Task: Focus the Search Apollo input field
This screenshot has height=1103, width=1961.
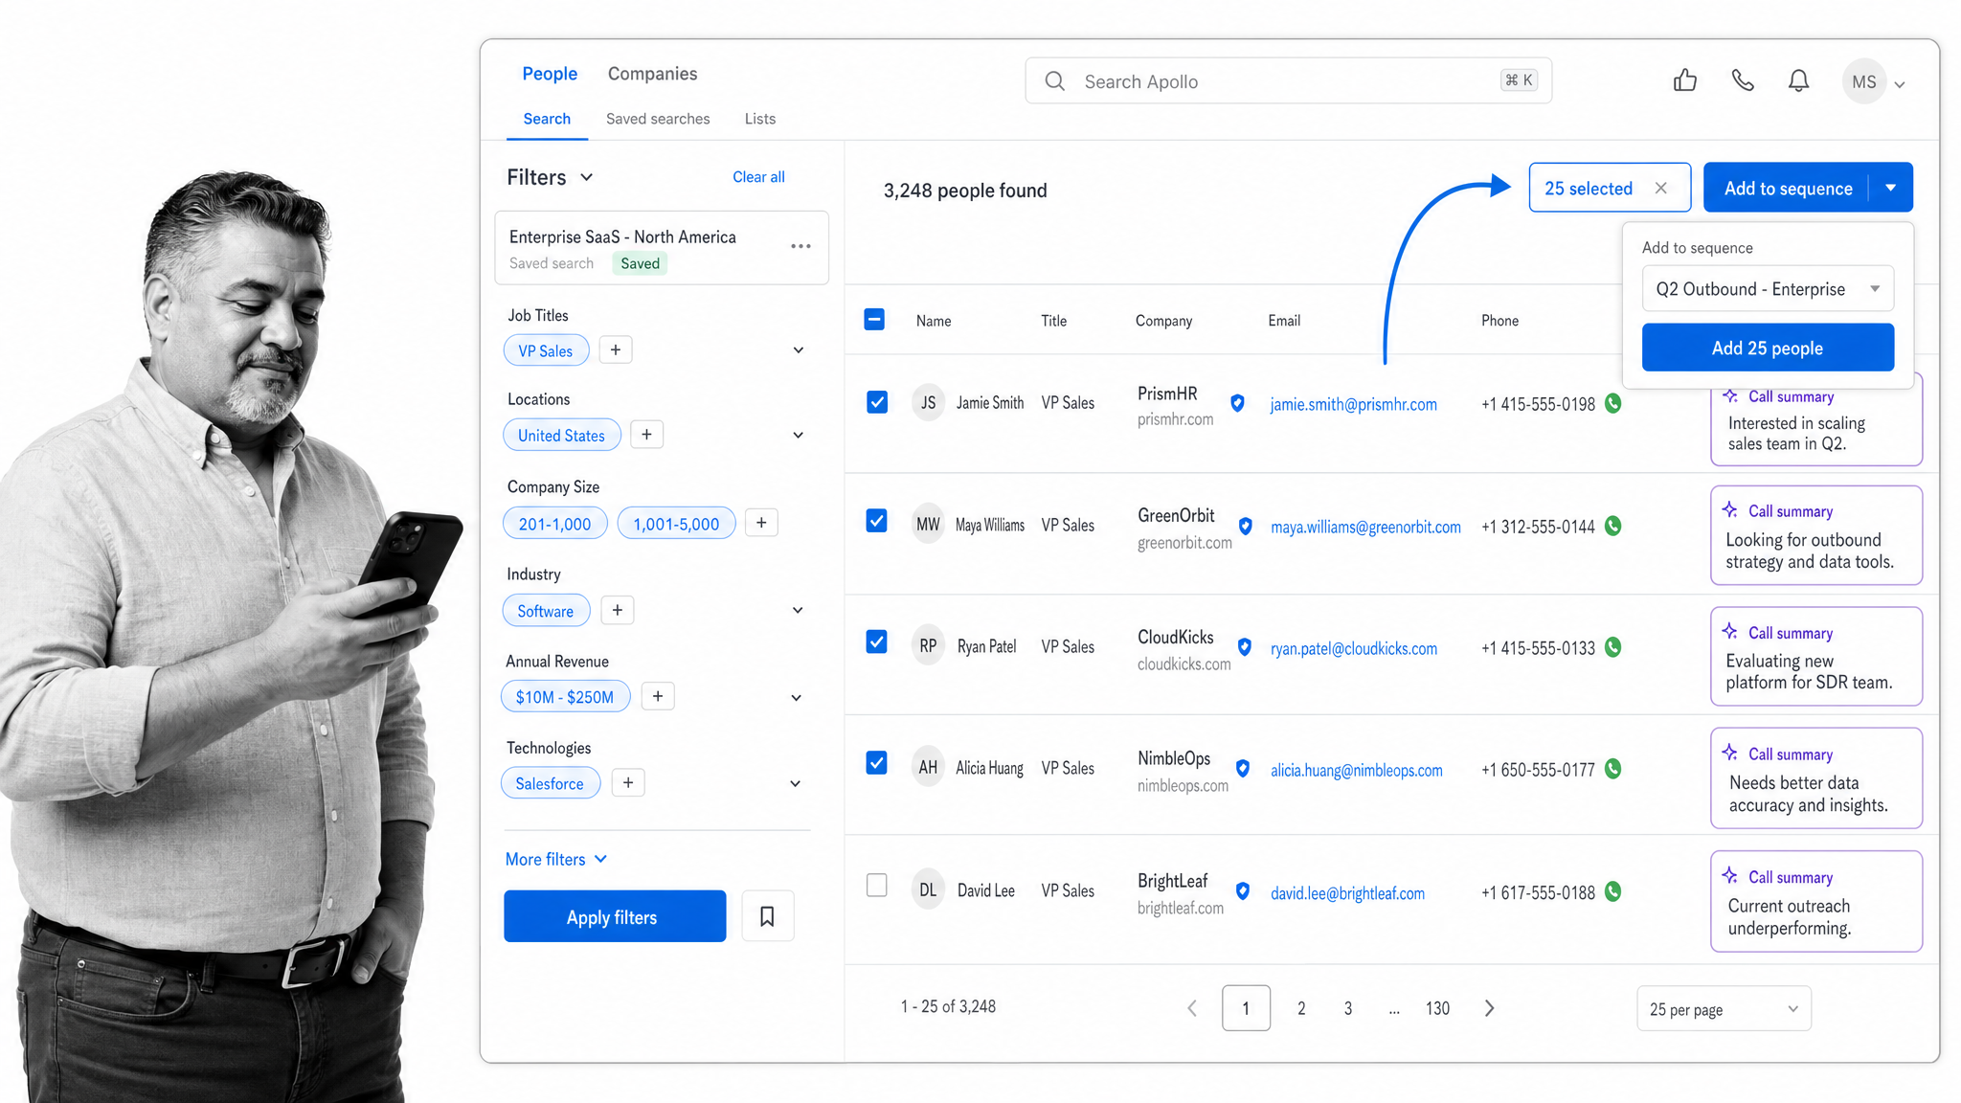Action: pos(1288,81)
